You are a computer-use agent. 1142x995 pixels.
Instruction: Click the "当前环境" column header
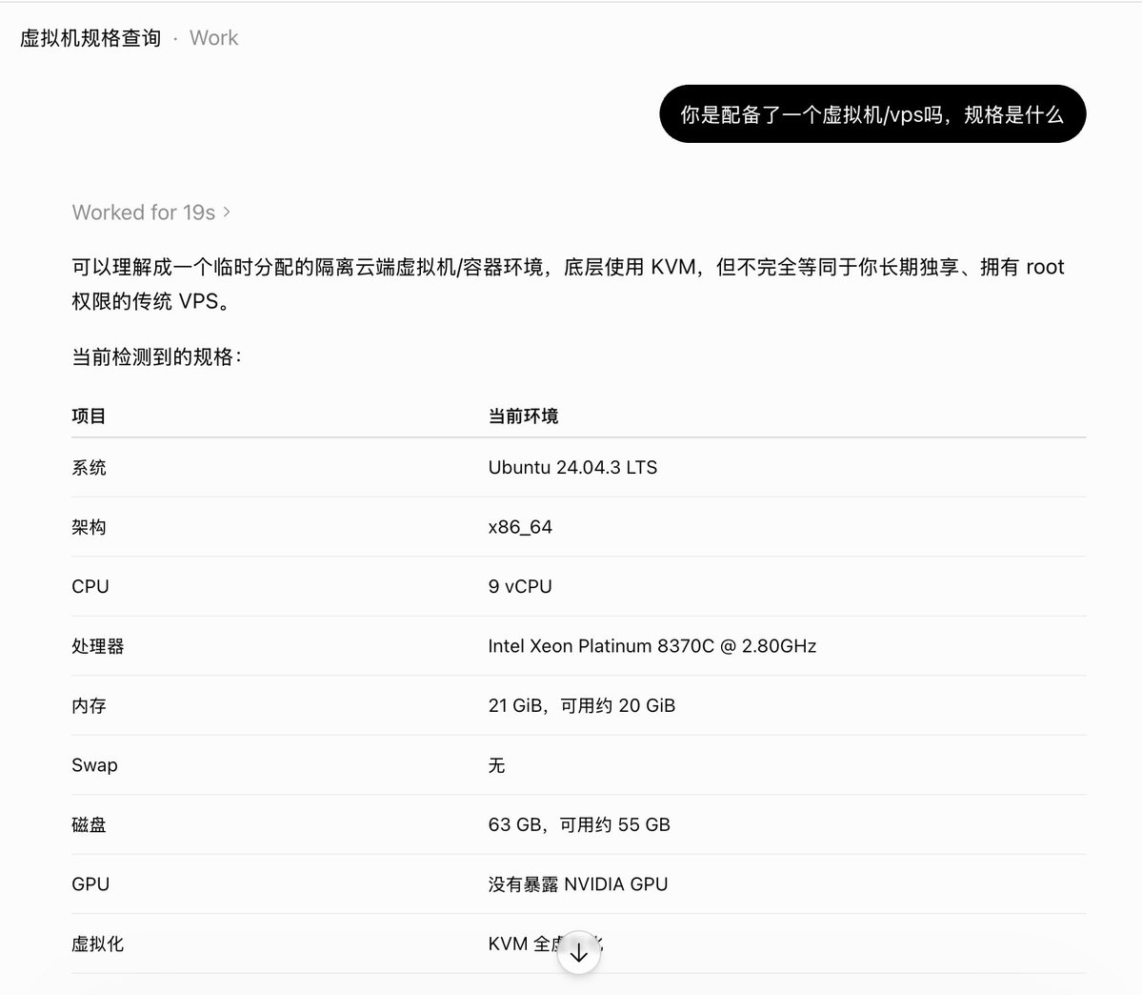point(523,416)
